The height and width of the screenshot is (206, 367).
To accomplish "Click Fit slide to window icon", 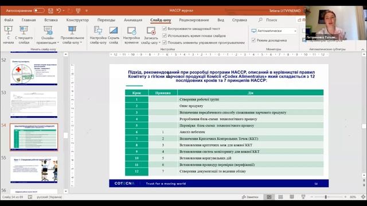I will click(x=363, y=197).
